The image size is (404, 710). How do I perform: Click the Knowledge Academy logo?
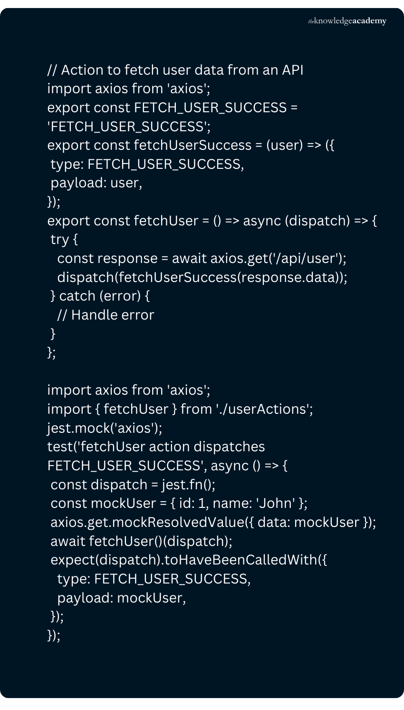coord(347,21)
